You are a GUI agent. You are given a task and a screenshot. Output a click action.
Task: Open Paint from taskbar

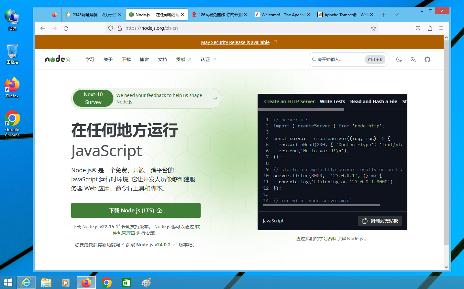[146, 283]
